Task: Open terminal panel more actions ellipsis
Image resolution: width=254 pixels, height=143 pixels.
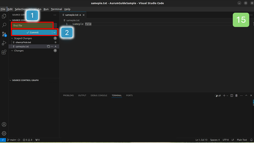Action: [x=241, y=95]
